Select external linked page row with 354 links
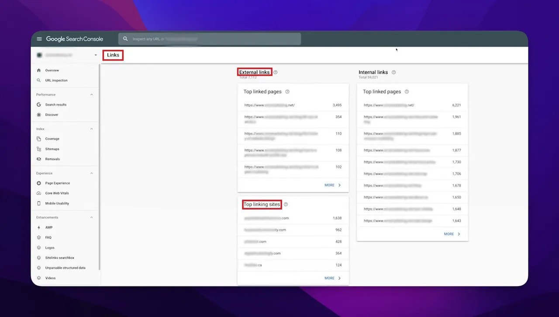This screenshot has width=559, height=317. click(293, 119)
